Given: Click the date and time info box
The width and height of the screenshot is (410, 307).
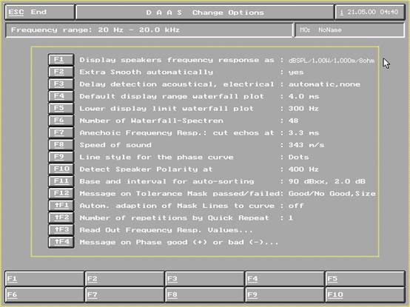Looking at the screenshot, I should tap(370, 12).
